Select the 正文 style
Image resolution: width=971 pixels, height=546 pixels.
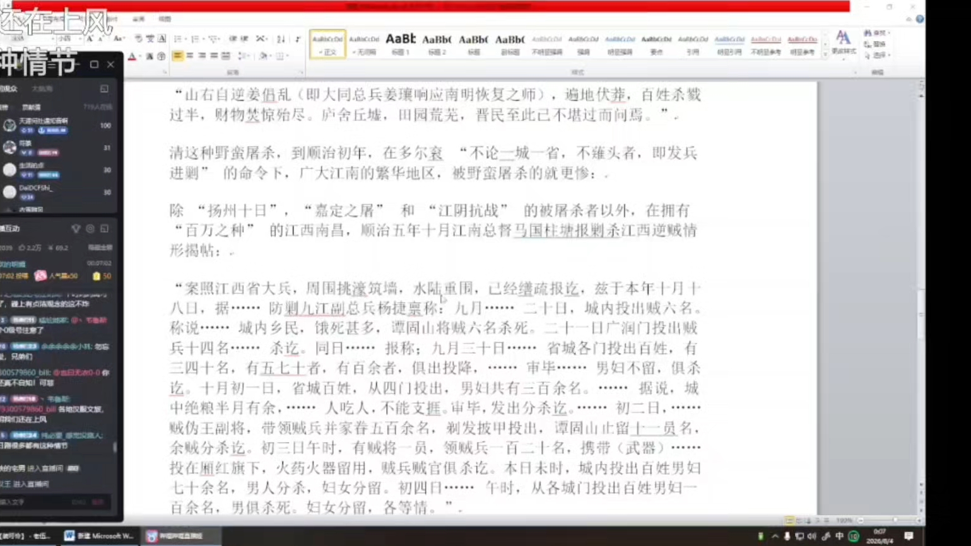[x=327, y=44]
